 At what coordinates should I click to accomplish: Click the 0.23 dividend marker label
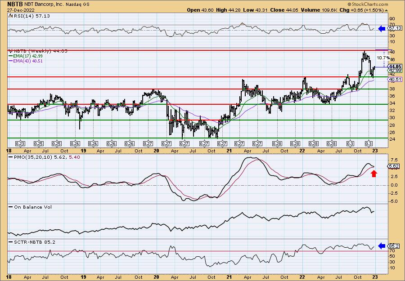pyautogui.click(x=20, y=144)
